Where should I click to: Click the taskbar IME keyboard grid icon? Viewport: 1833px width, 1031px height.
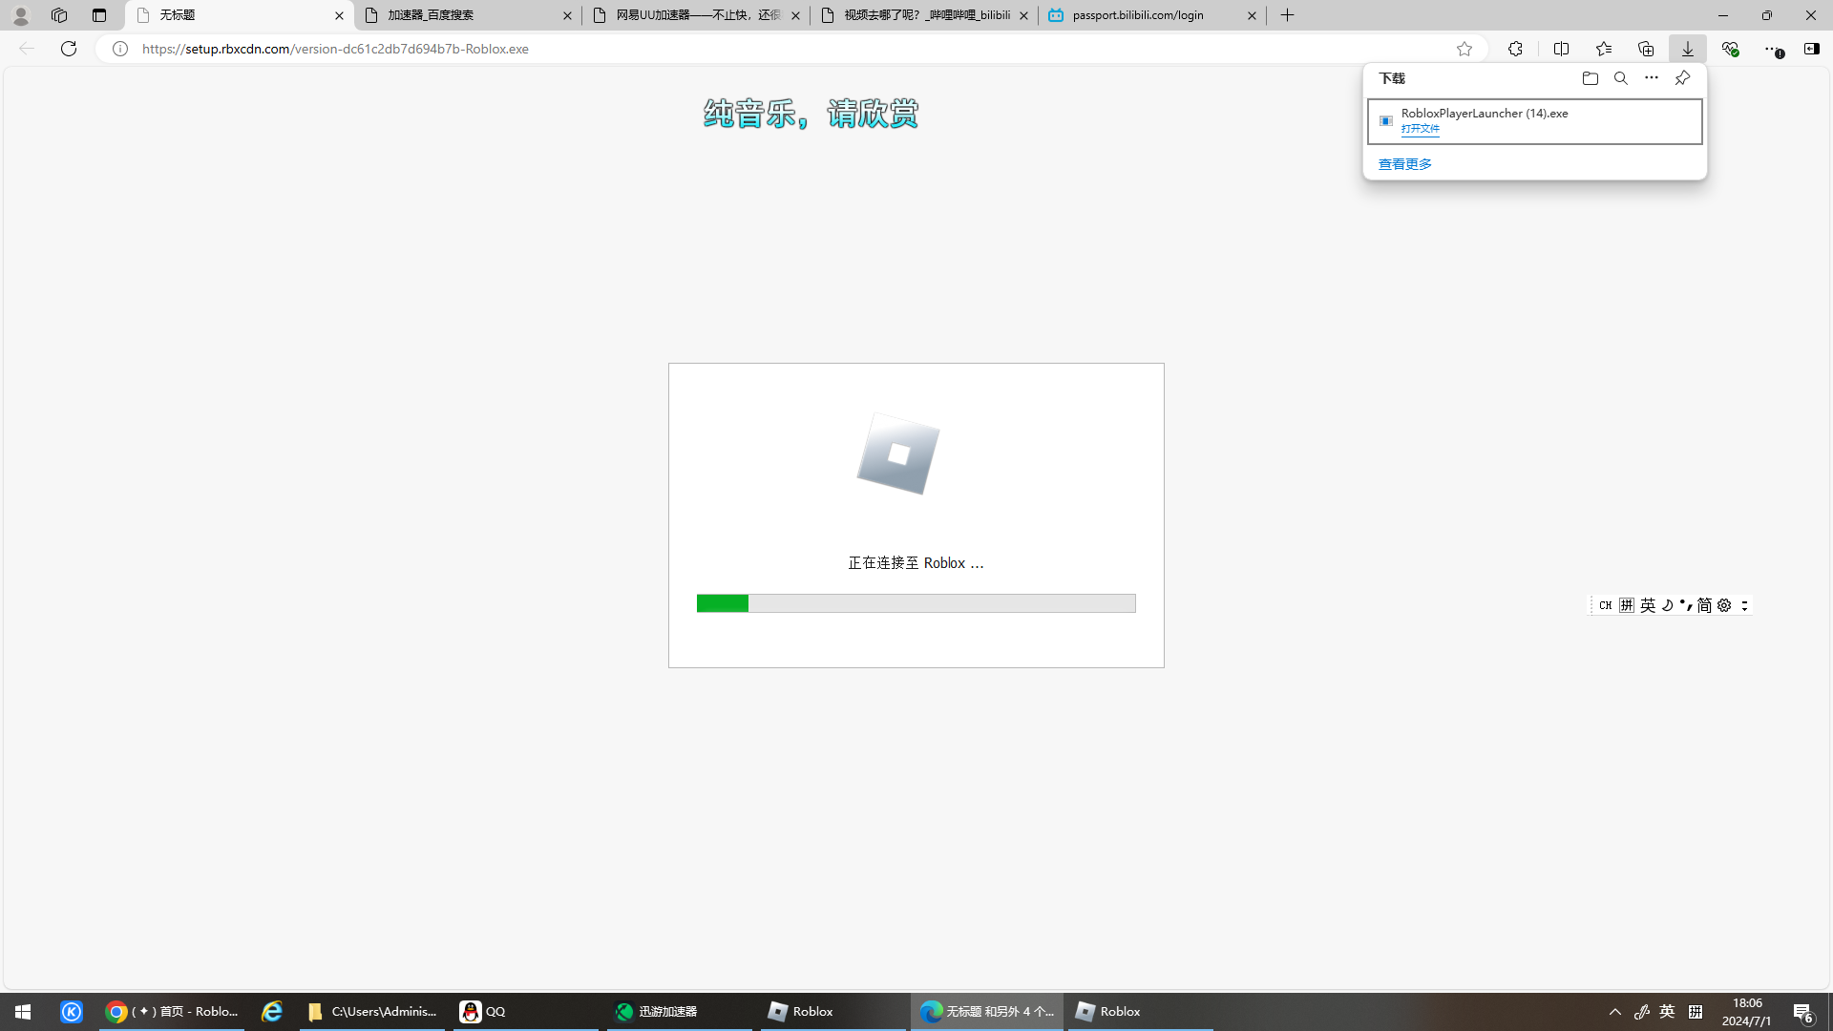coord(1696,1012)
